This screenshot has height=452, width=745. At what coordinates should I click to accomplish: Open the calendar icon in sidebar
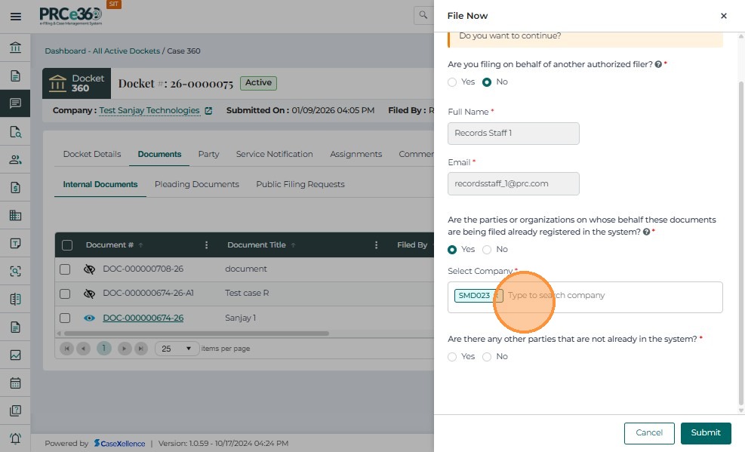15,383
